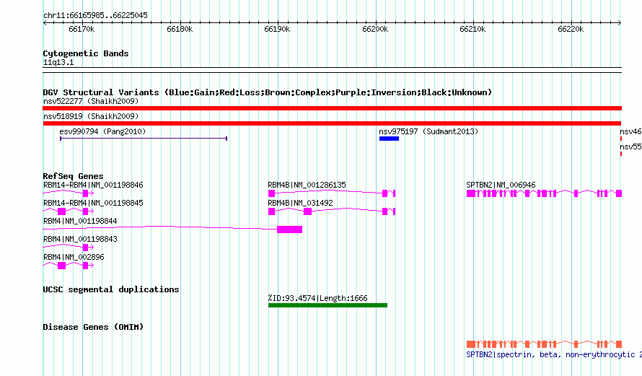Click the RBM4 NM_002896 first exon block
642x376 pixels.
coord(61,266)
